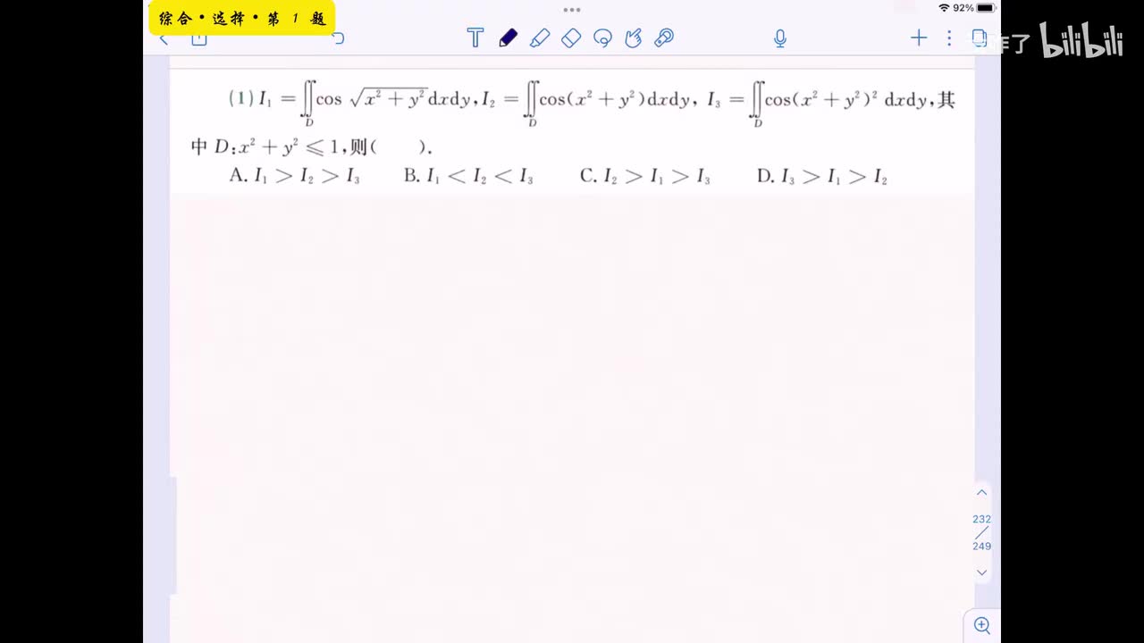Screen dimensions: 1144x643
Task: Go to previous page with up chevron
Action: pos(981,493)
